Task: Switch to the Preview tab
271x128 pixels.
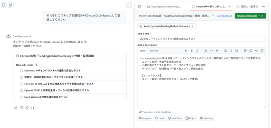Action: pos(154,51)
